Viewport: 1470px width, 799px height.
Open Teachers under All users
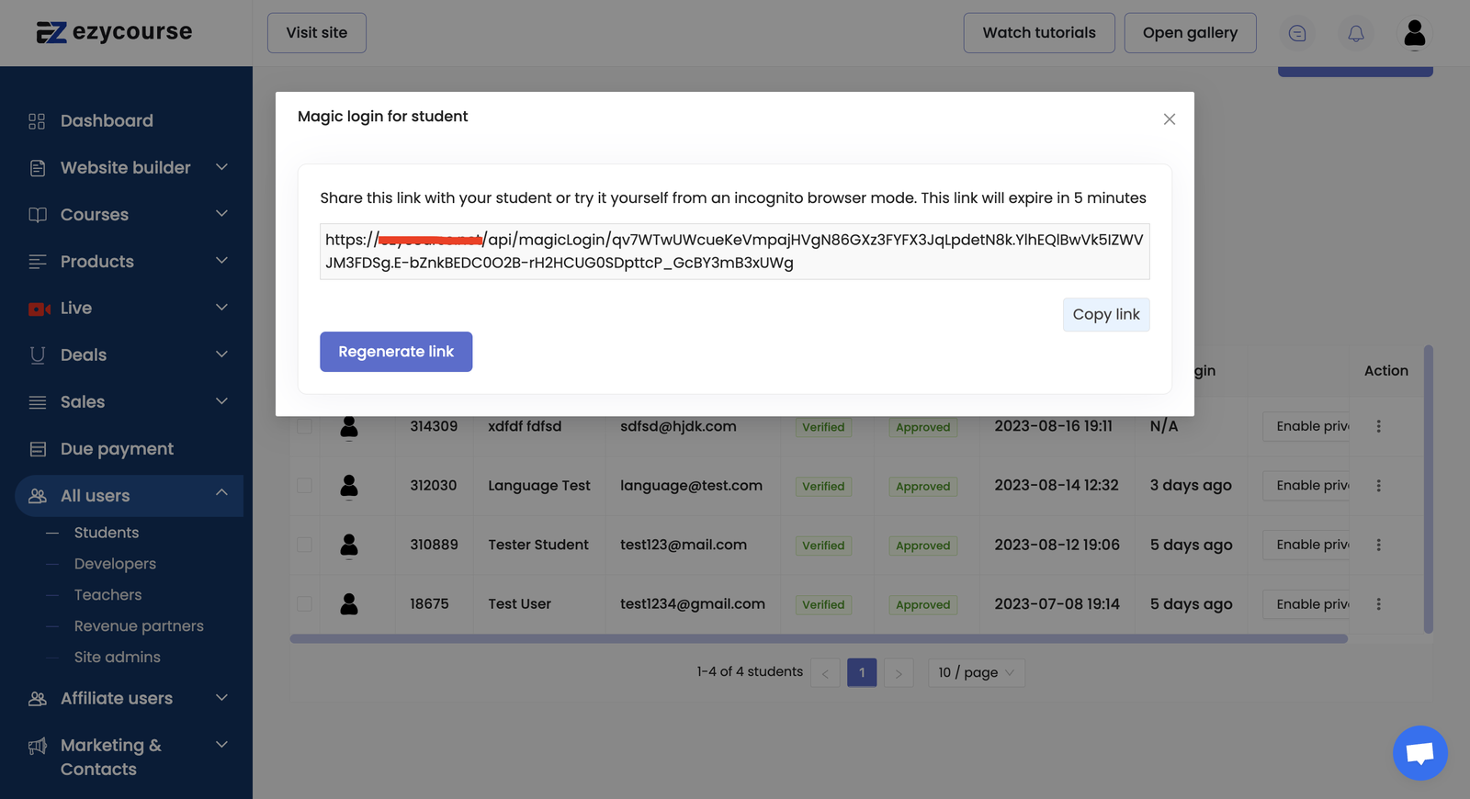tap(107, 595)
